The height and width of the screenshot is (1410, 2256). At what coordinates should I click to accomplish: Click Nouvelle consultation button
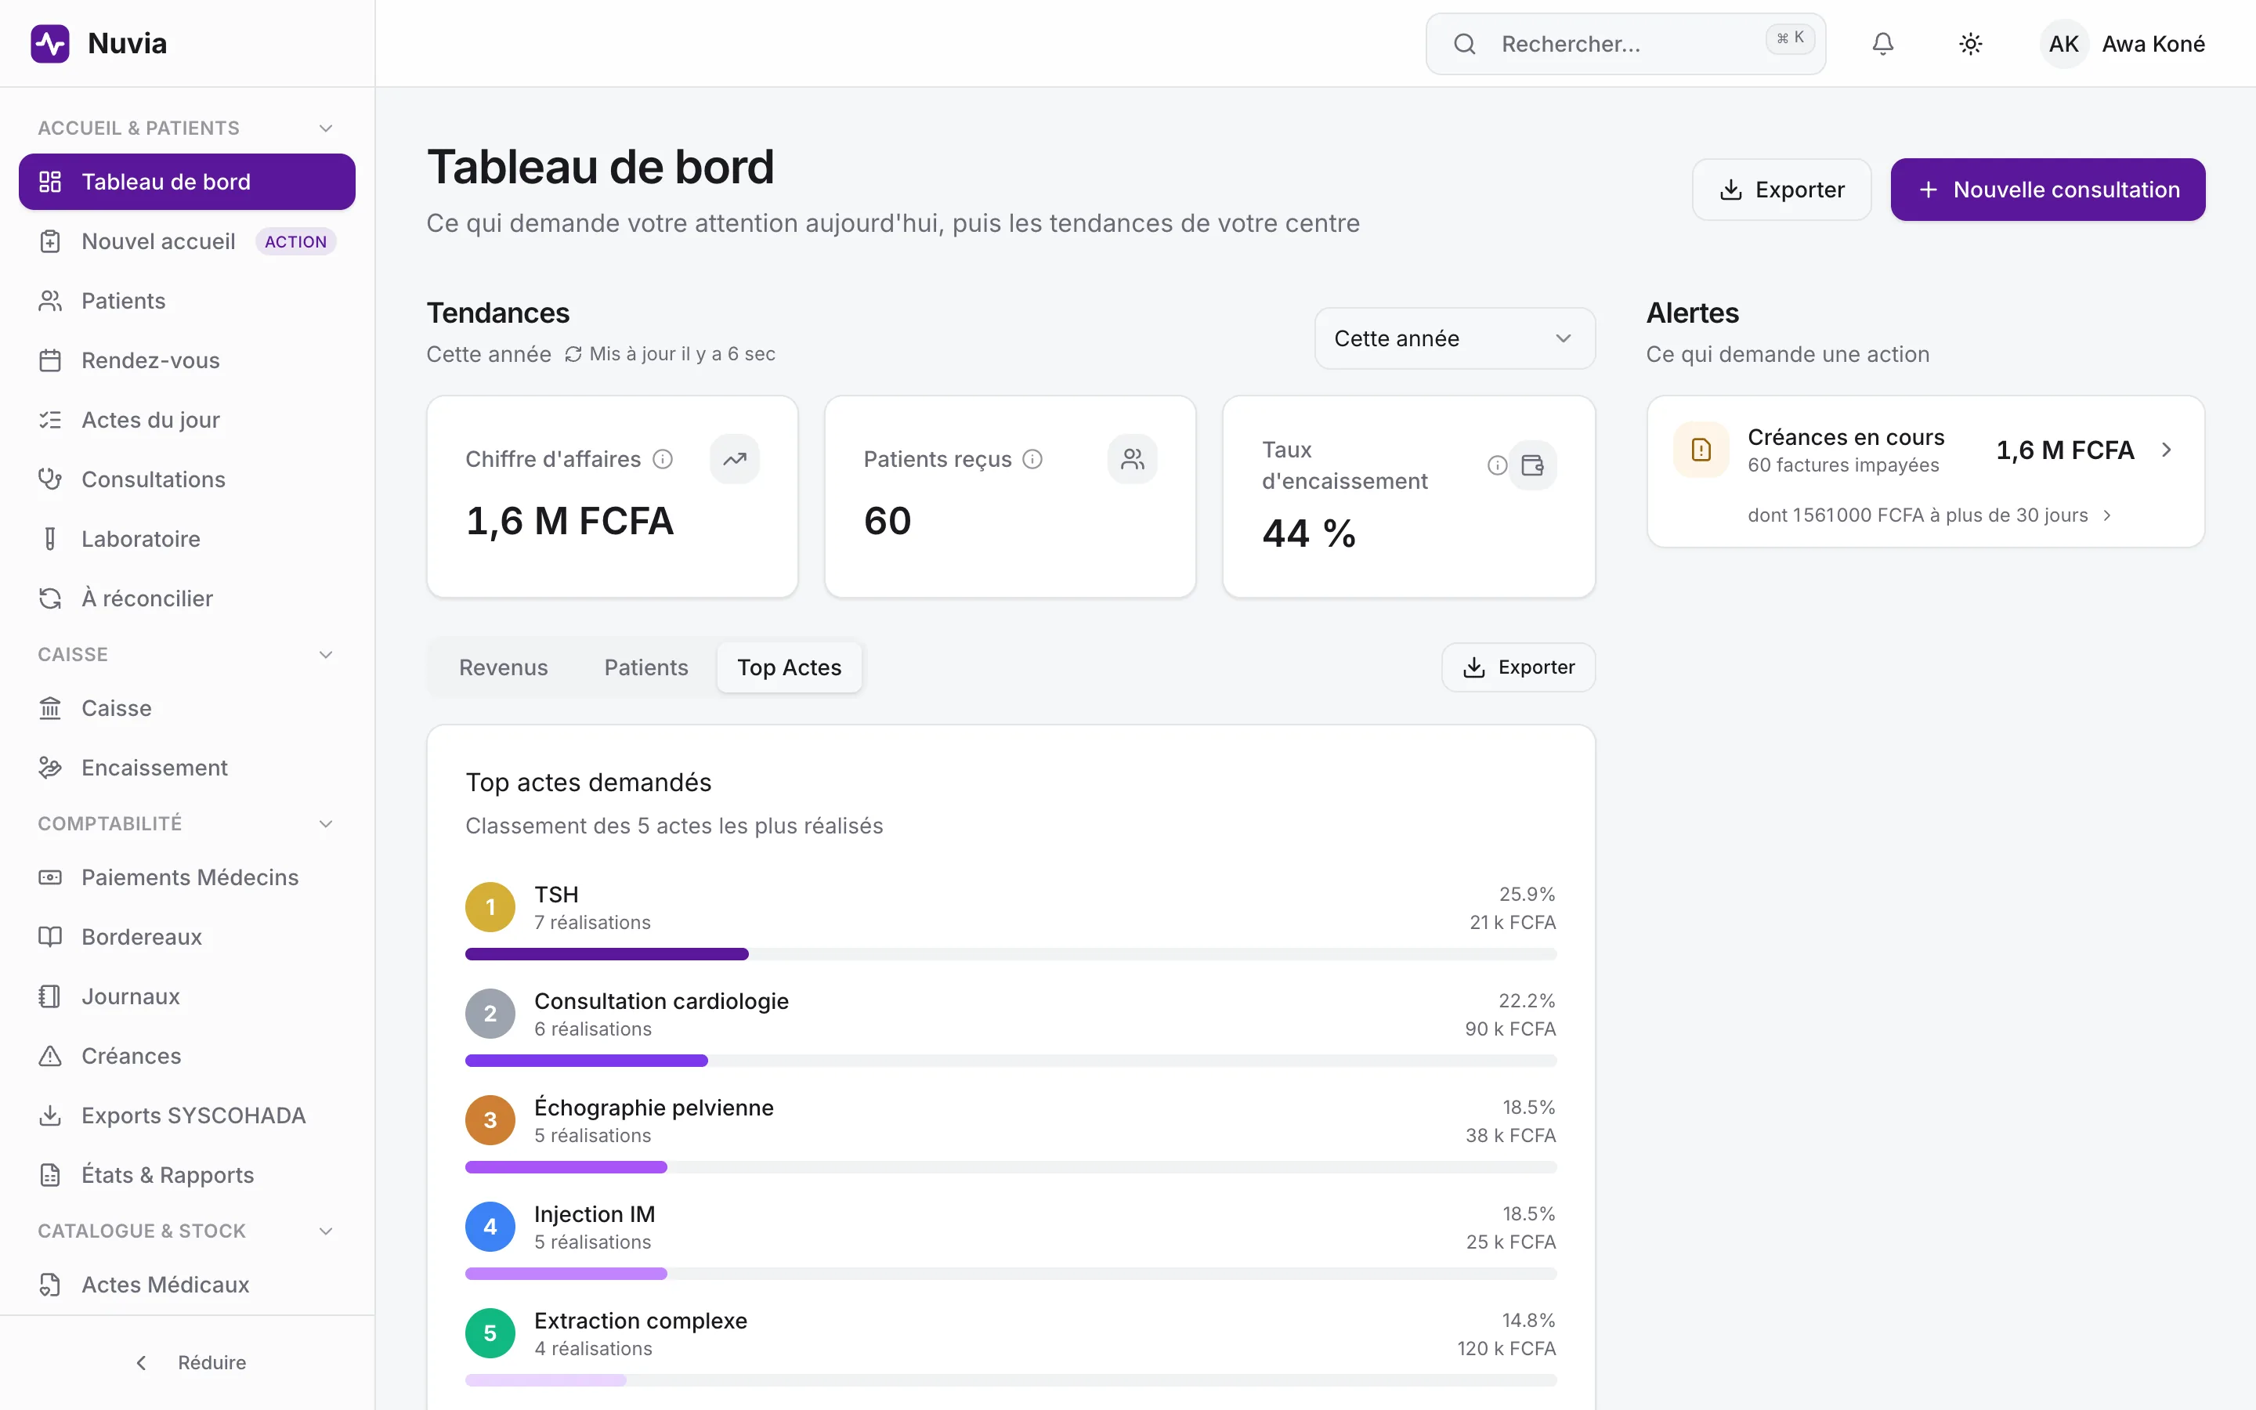tap(2047, 190)
